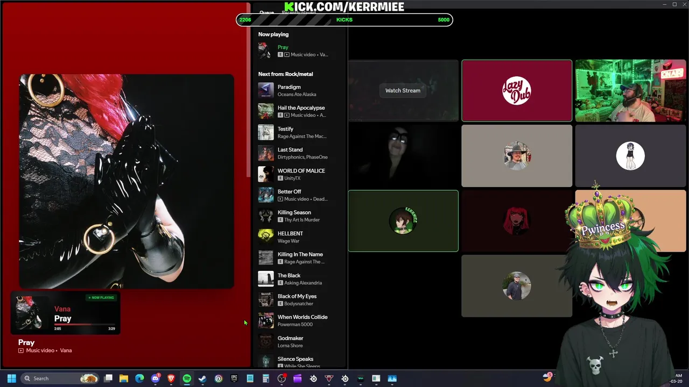The width and height of the screenshot is (689, 387).
Task: Click the Windows taskbar Search box
Action: [x=60, y=378]
